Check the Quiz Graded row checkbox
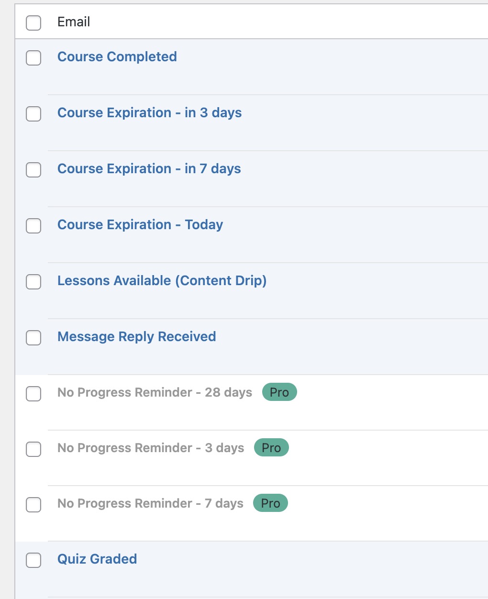 (33, 560)
